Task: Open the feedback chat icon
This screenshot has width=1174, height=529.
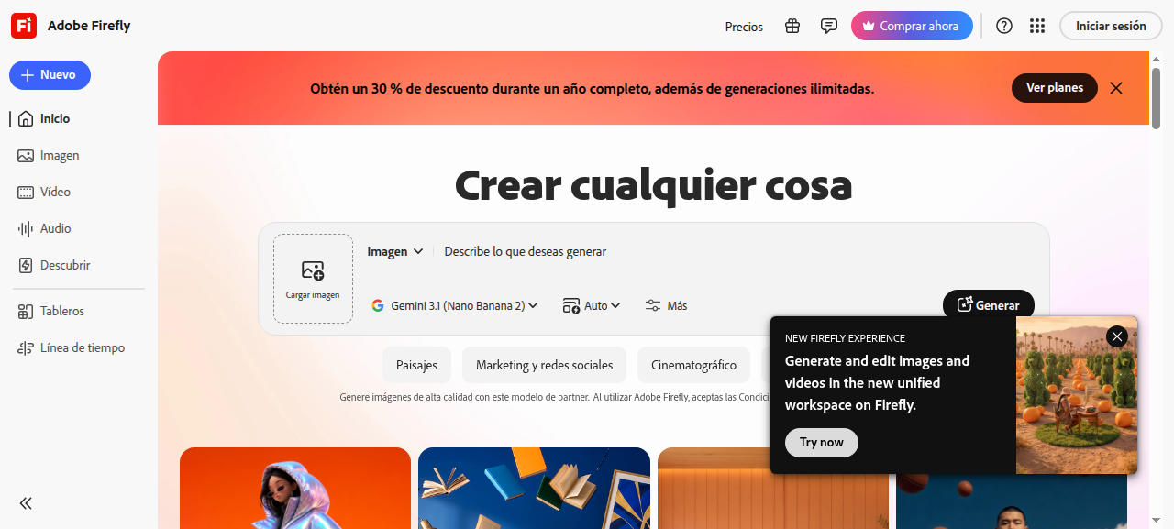Action: 829,26
